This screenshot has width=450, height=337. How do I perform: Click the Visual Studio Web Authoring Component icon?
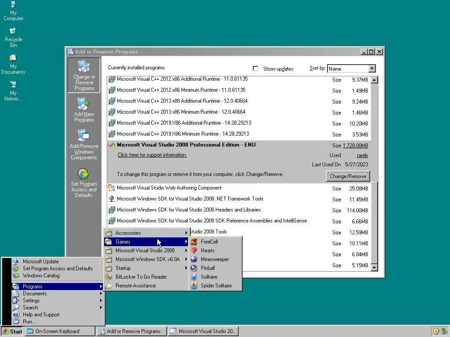click(111, 188)
